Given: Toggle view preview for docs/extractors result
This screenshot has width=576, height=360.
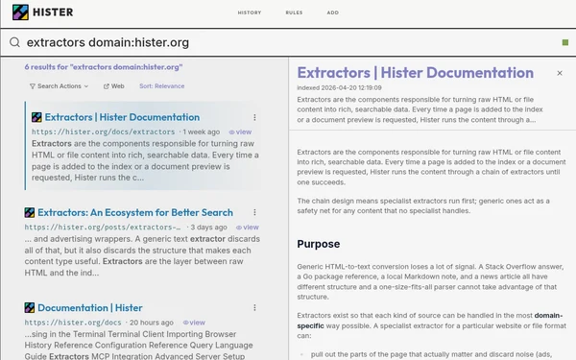Looking at the screenshot, I should pos(240,132).
